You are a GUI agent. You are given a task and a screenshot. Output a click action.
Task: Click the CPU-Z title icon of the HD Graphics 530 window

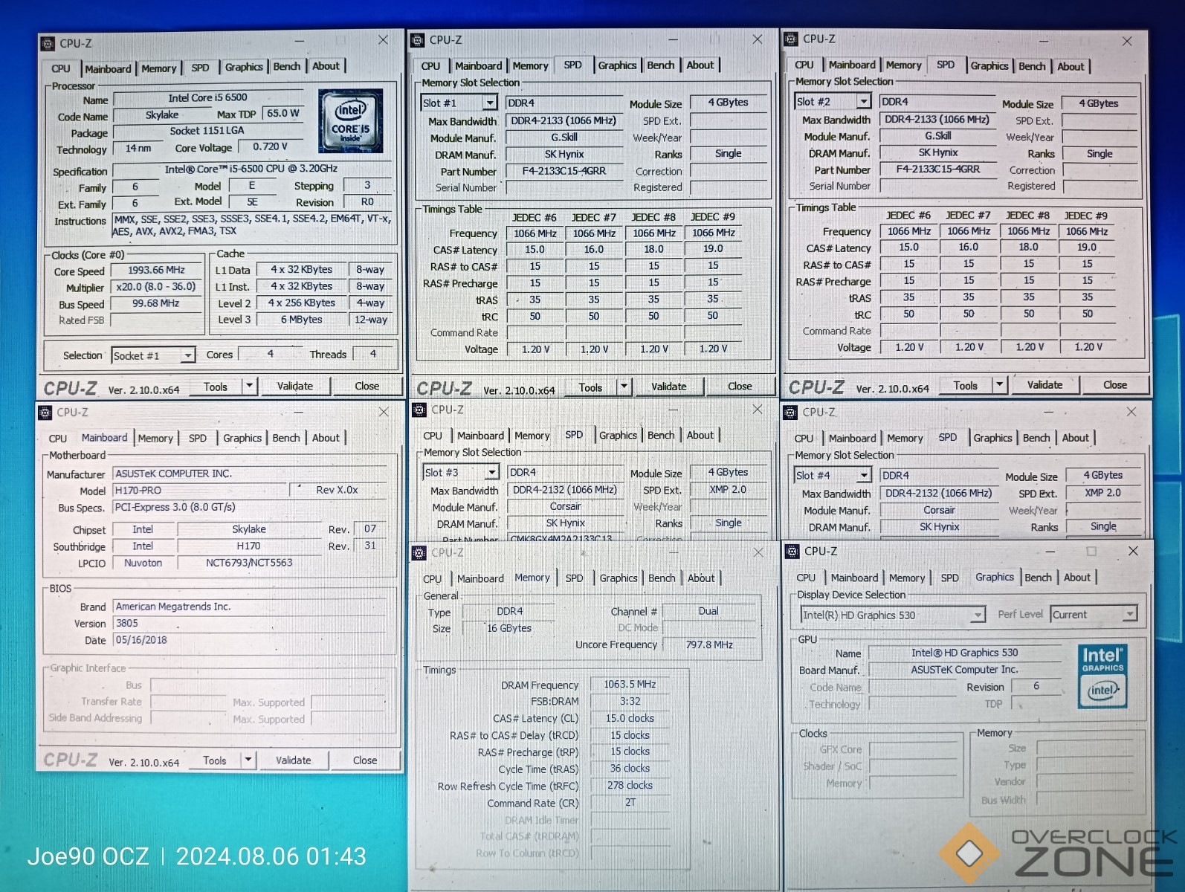(x=792, y=551)
